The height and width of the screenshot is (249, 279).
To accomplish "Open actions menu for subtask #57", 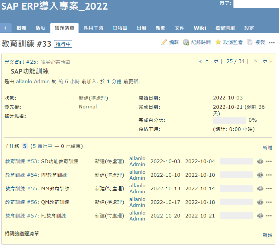I will tap(269, 216).
